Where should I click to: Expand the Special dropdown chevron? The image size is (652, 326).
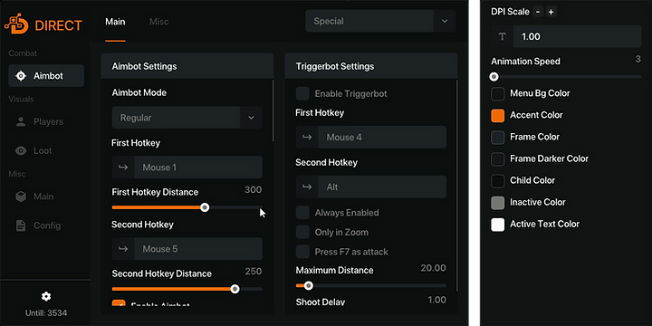[445, 21]
